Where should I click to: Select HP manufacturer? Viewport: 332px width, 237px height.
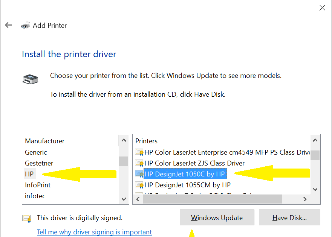click(x=29, y=174)
